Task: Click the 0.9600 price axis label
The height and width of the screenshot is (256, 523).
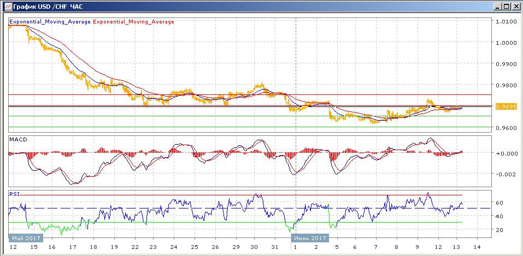Action: [x=505, y=128]
